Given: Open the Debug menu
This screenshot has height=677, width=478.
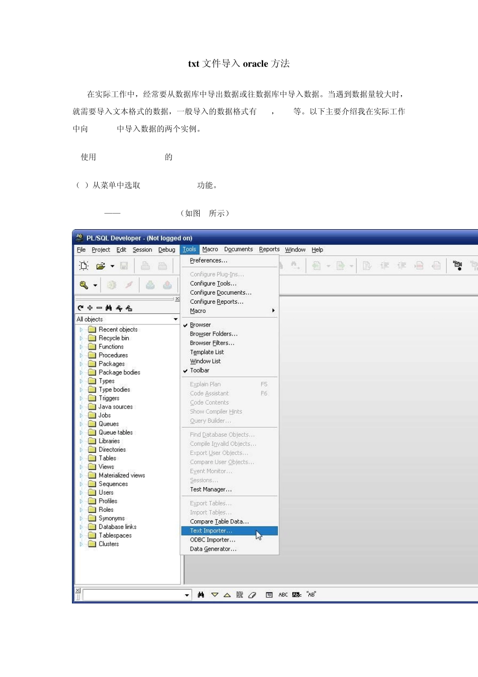Looking at the screenshot, I should 167,249.
